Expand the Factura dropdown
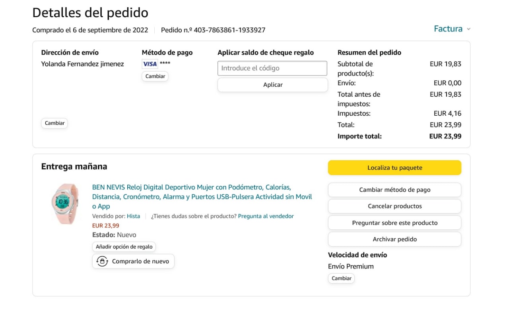Screen dimensions: 509x309 pos(448,29)
